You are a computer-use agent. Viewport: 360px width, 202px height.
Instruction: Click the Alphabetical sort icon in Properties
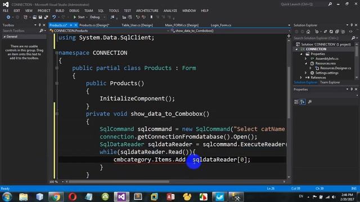(x=303, y=102)
